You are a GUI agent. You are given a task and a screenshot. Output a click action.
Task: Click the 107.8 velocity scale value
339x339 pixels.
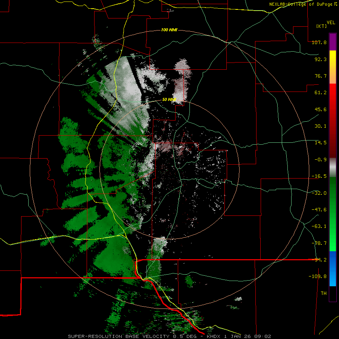[x=319, y=42]
